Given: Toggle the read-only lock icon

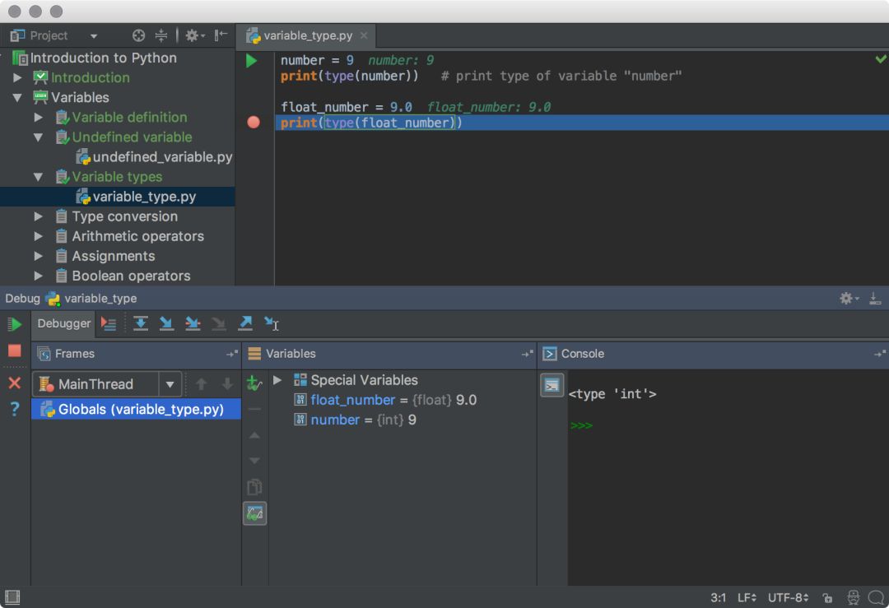Looking at the screenshot, I should [827, 598].
